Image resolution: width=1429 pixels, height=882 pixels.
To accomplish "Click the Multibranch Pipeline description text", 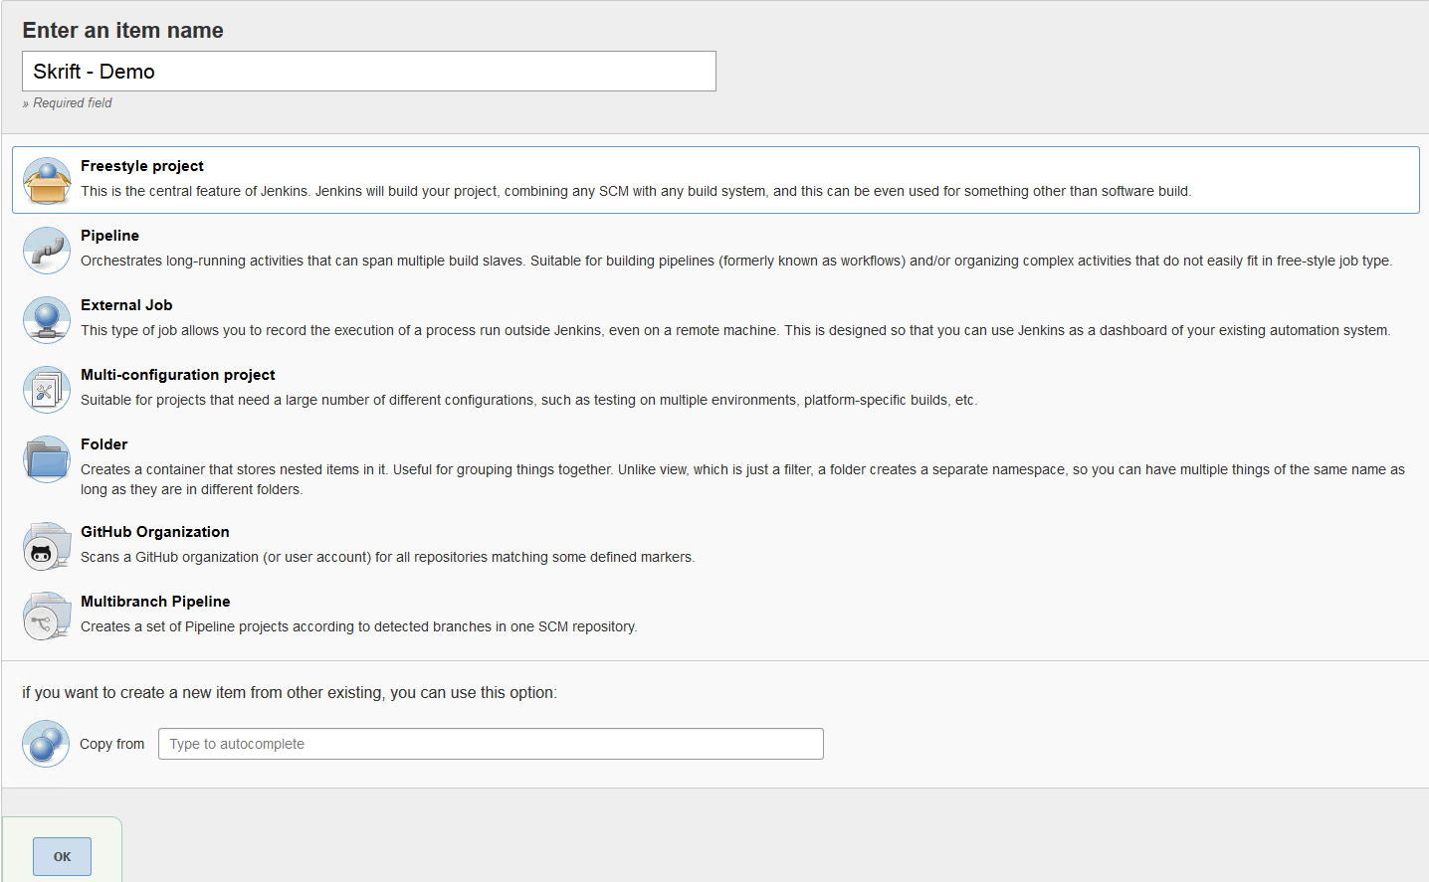I will tap(359, 626).
